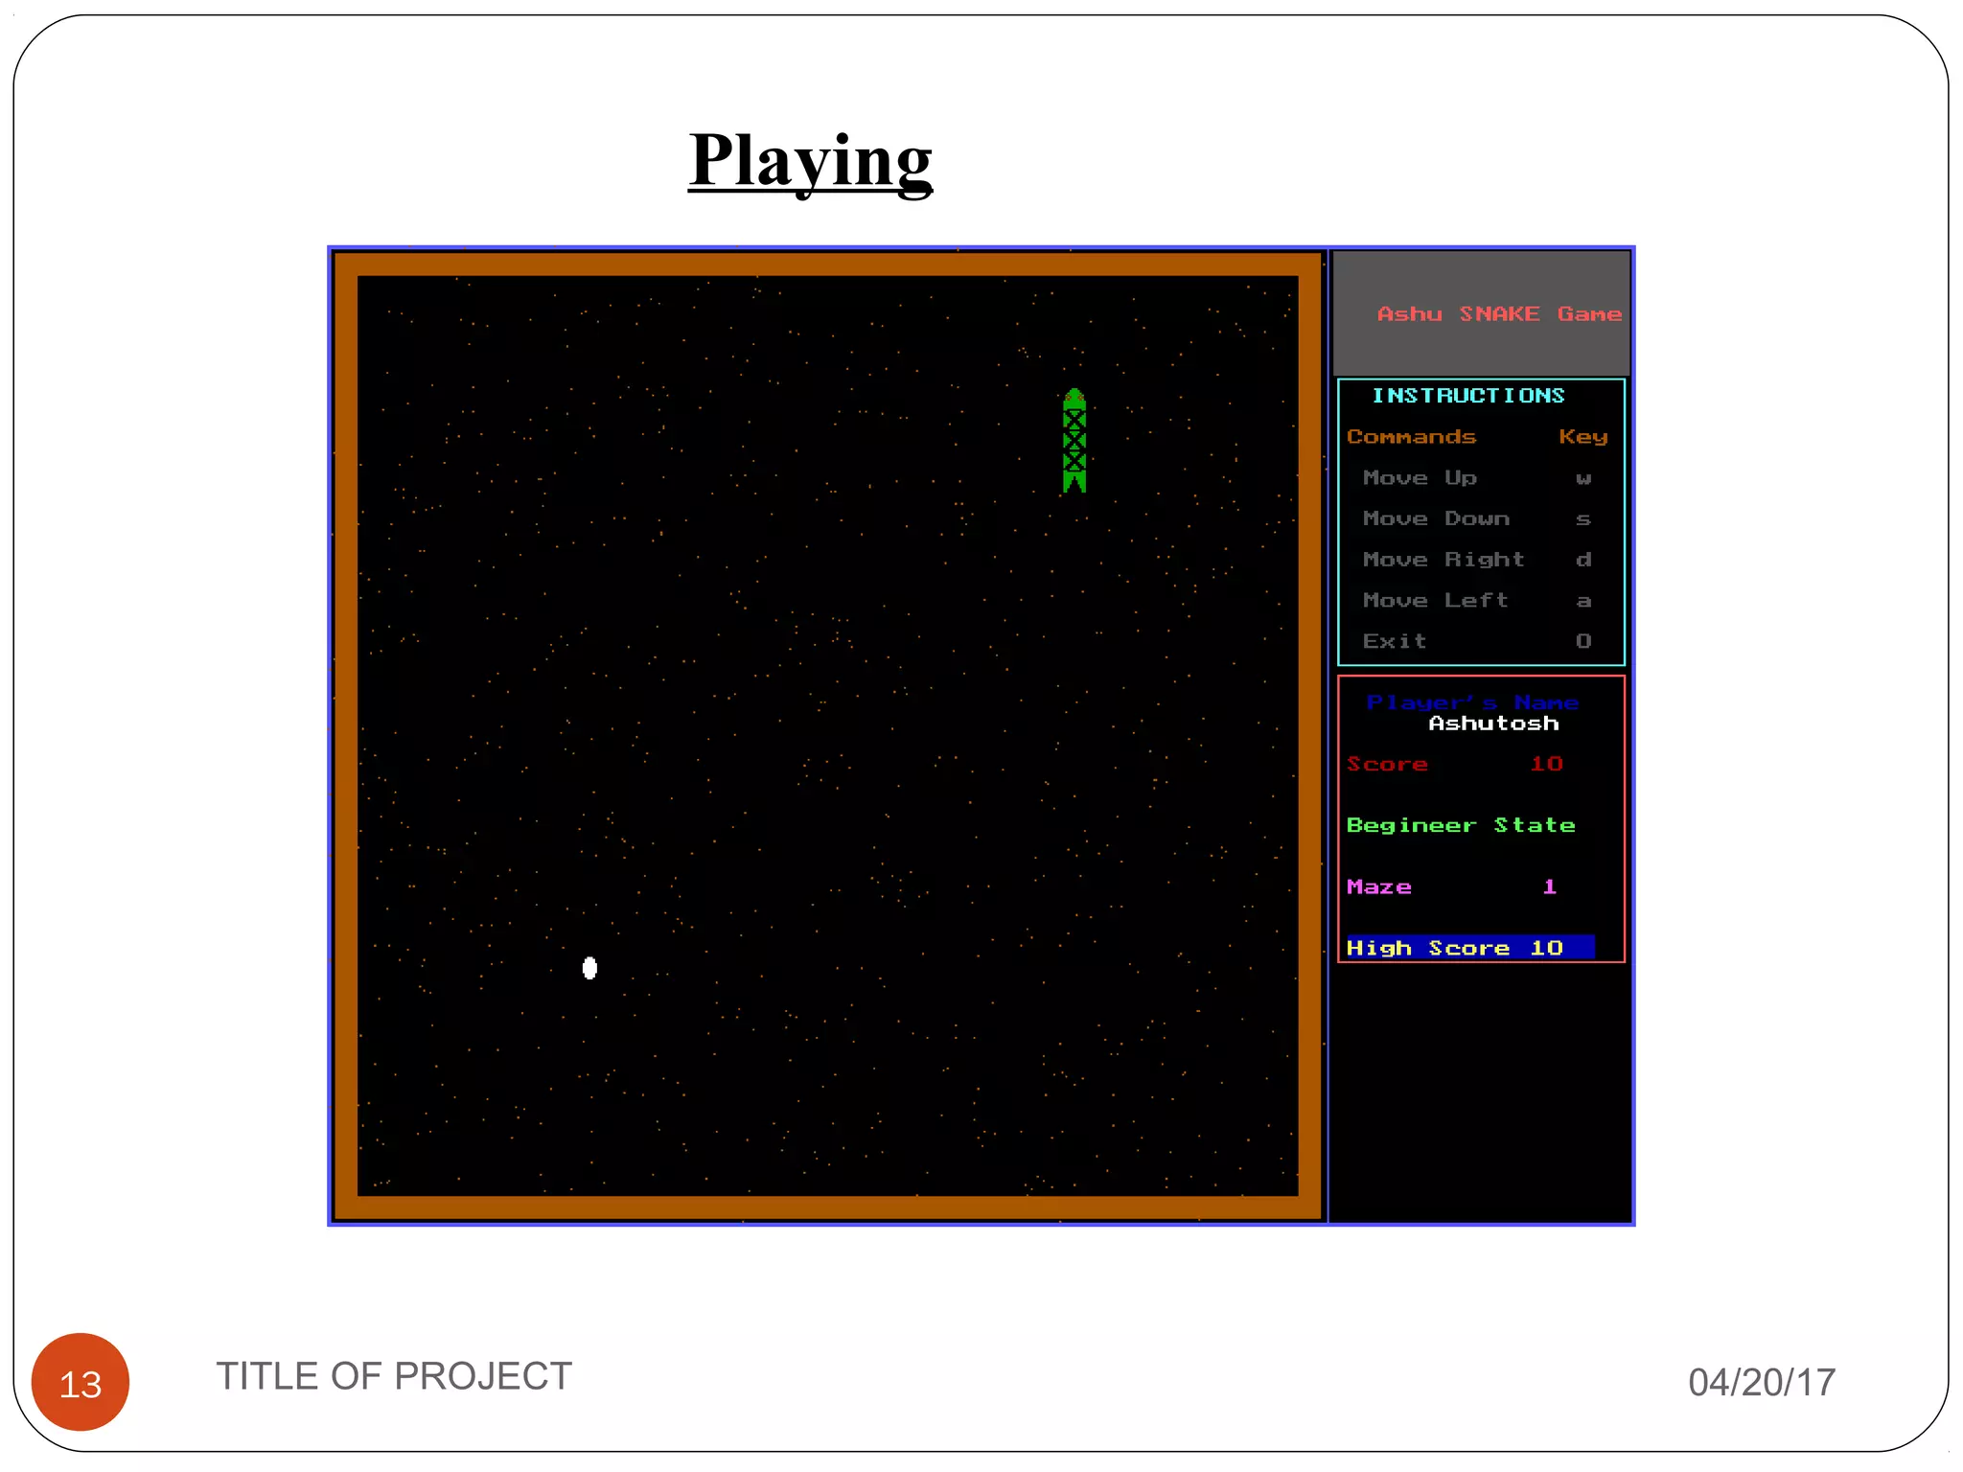Click the Exit command entry
Image resolution: width=1963 pixels, height=1472 pixels.
(1396, 641)
